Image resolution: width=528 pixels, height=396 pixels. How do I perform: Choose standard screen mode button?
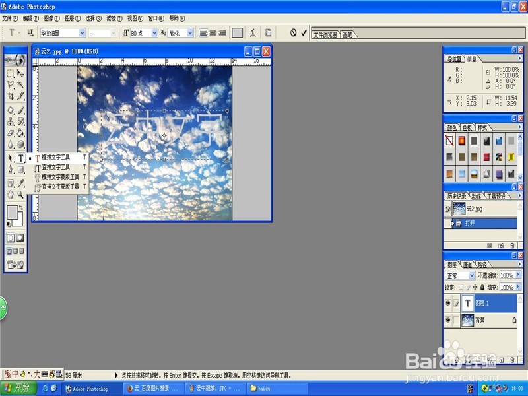coord(9,251)
